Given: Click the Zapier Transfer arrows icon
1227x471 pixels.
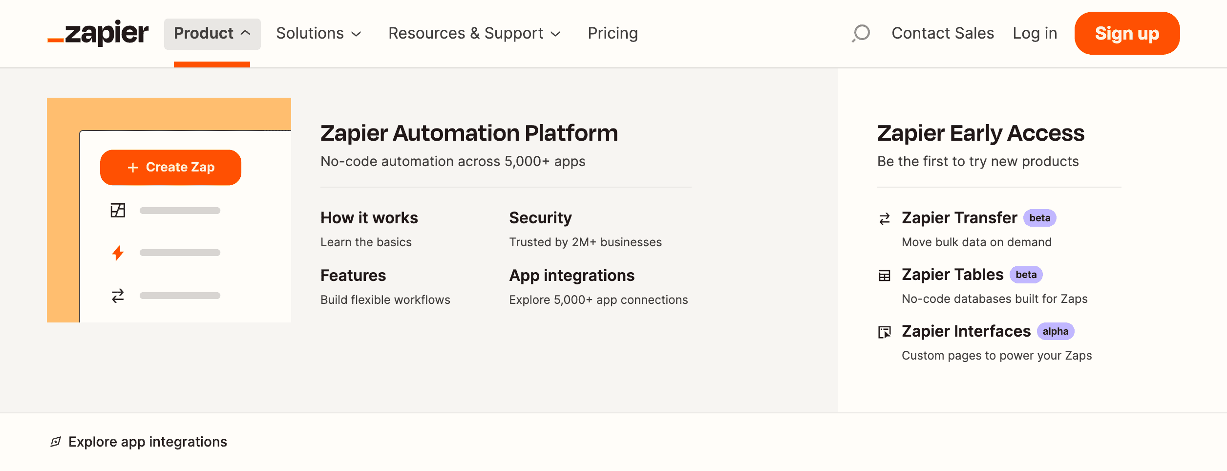Looking at the screenshot, I should [x=885, y=219].
